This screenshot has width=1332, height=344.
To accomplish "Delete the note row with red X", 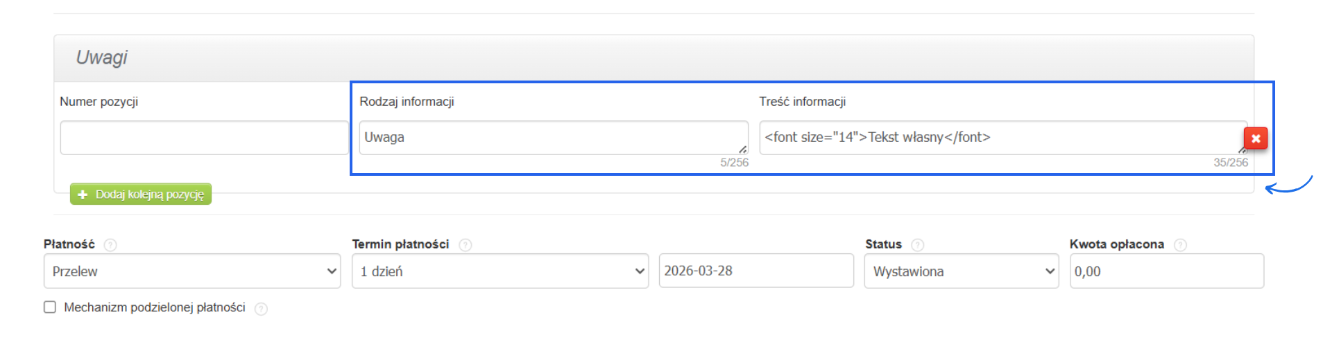I will [x=1255, y=138].
